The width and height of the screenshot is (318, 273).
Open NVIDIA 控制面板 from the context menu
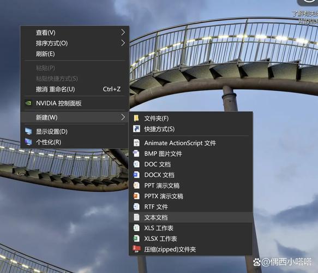pos(75,103)
